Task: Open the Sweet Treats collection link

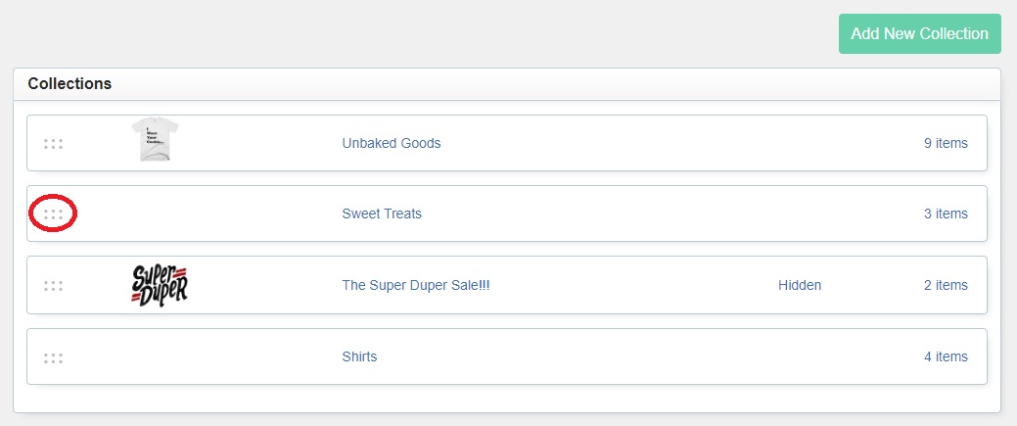Action: click(x=382, y=213)
